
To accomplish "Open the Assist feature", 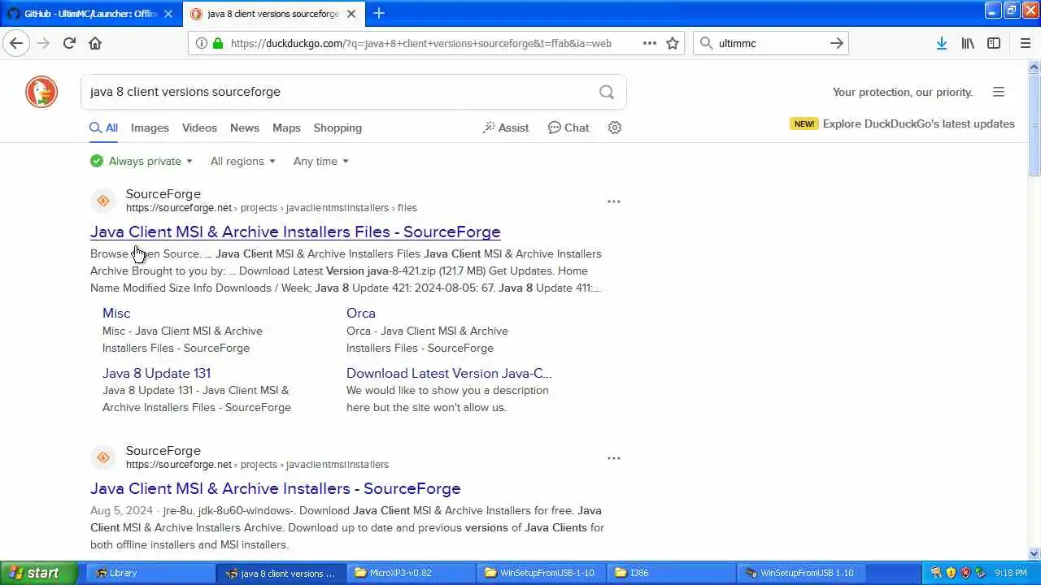I will (x=506, y=128).
